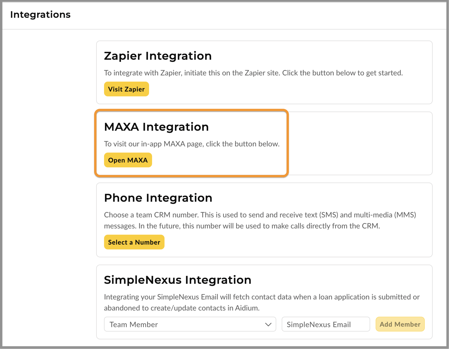The width and height of the screenshot is (449, 349).
Task: Click inside the SimpleNexus Email field
Action: [325, 324]
